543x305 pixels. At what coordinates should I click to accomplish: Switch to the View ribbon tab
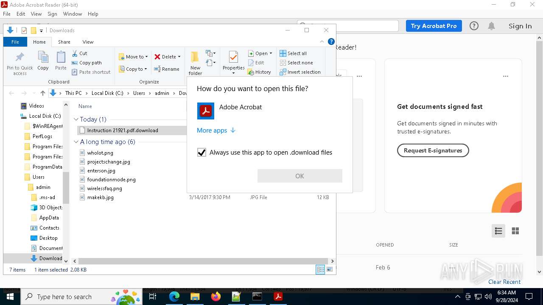tap(88, 42)
